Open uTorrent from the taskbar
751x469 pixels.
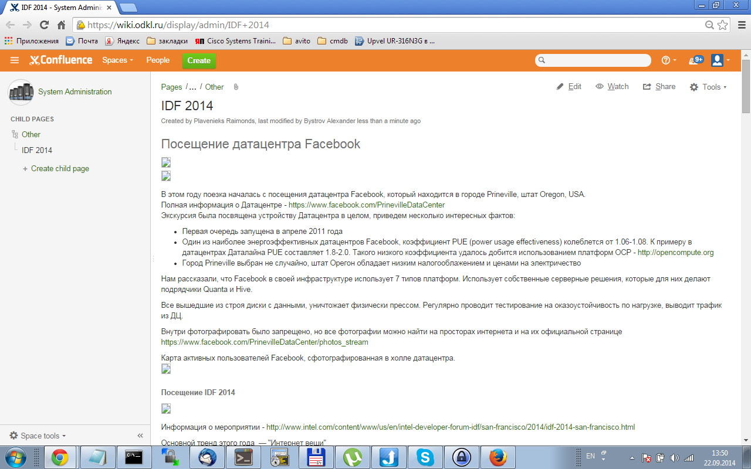[352, 457]
